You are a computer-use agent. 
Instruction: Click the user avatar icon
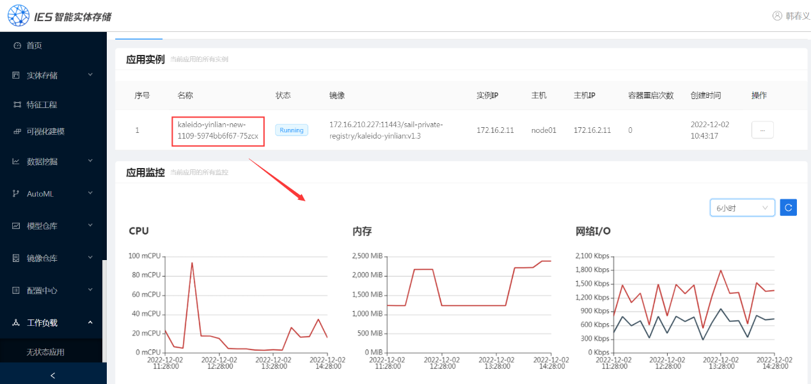(777, 15)
